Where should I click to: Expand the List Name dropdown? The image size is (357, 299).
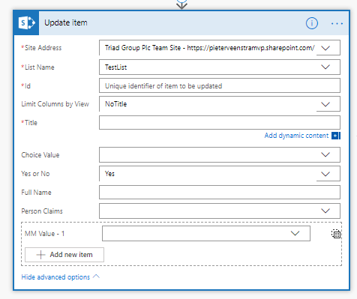(x=325, y=67)
